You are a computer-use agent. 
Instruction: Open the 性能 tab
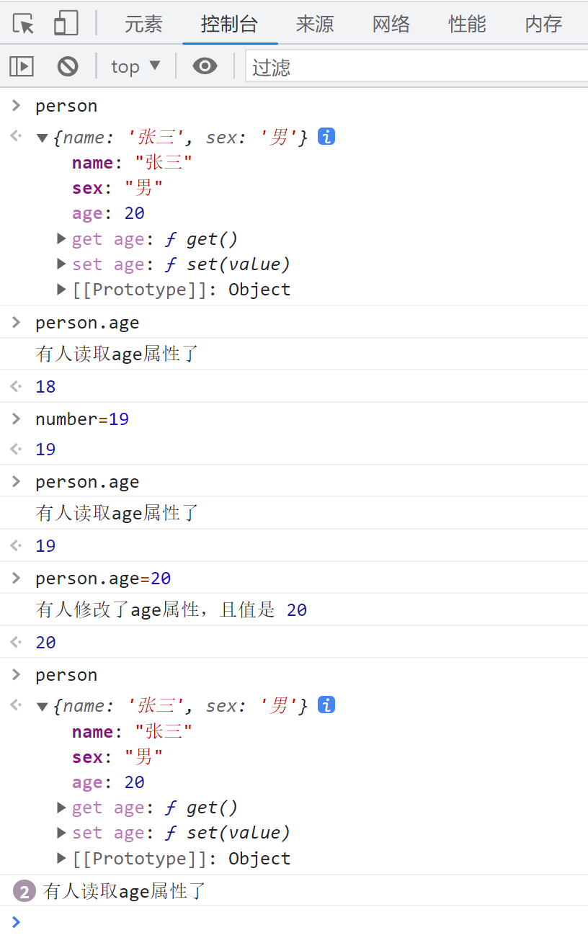point(467,24)
